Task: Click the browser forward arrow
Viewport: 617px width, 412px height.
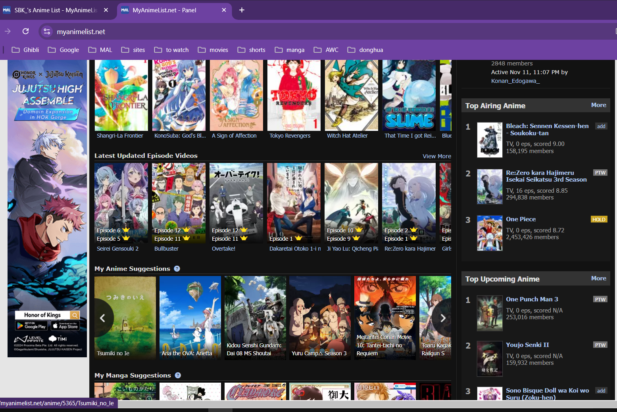Action: tap(8, 31)
